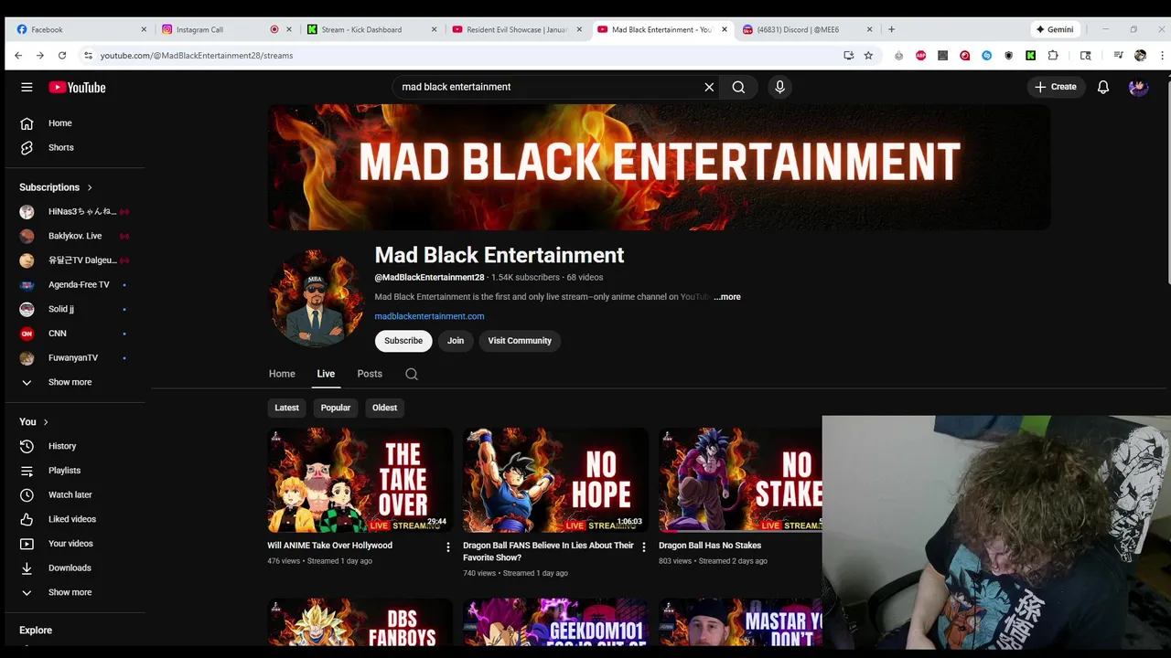Install app icon in address bar
Screen dimensions: 1171x658
(848, 56)
